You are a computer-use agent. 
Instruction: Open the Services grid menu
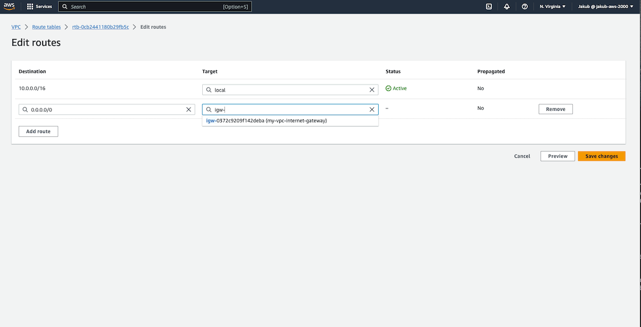coord(30,6)
